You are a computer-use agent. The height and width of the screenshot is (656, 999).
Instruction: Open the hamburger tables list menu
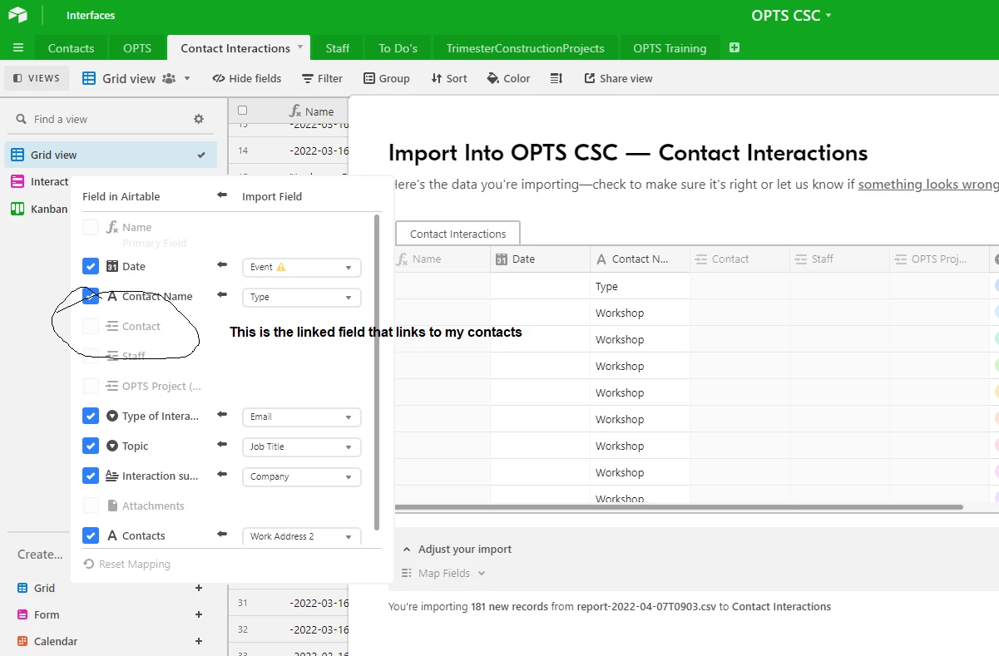[18, 48]
